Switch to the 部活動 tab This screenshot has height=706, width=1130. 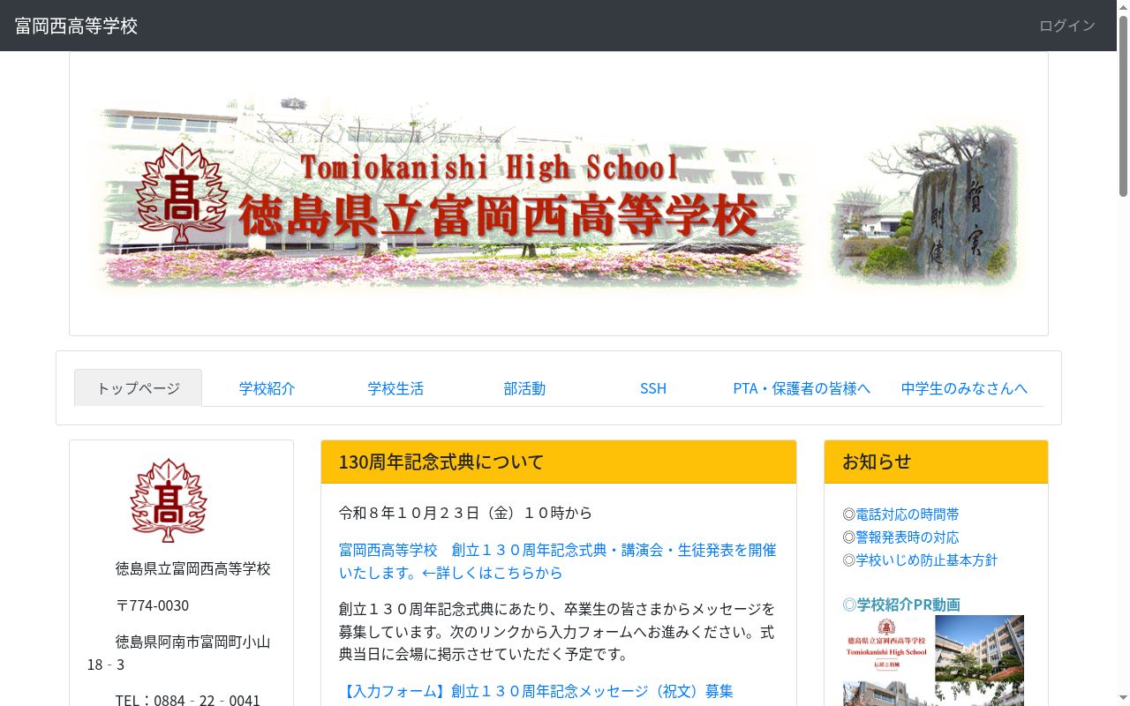pyautogui.click(x=524, y=388)
